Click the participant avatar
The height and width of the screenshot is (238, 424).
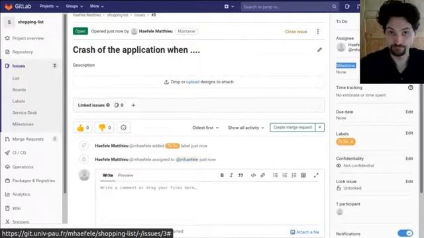pos(340,212)
